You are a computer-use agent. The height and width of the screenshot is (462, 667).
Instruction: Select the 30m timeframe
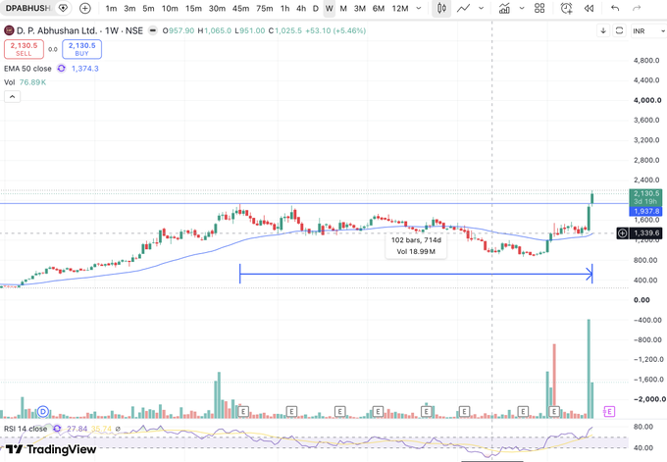[x=217, y=9]
